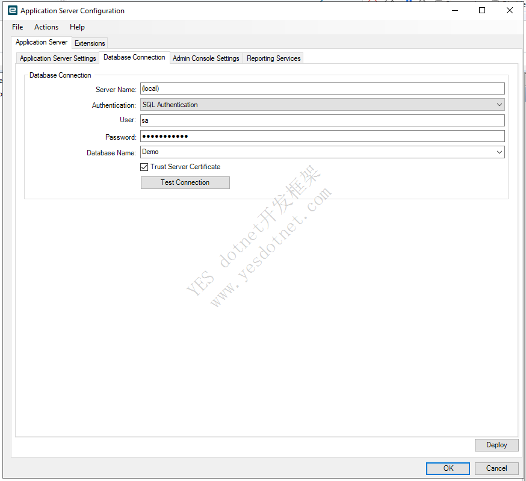Image resolution: width=526 pixels, height=481 pixels.
Task: Focus the Server Name input field
Action: click(322, 88)
